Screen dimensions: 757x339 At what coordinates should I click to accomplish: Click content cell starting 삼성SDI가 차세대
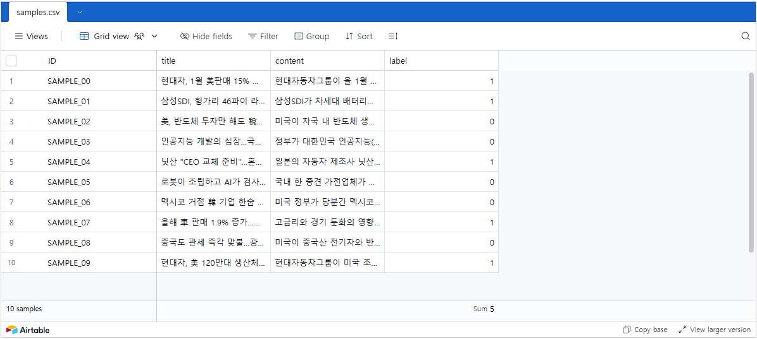pyautogui.click(x=327, y=102)
